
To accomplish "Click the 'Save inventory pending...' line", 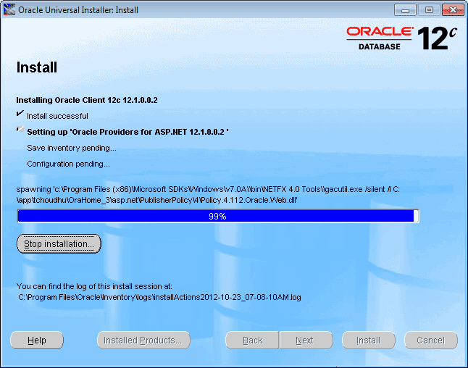I will click(x=72, y=148).
